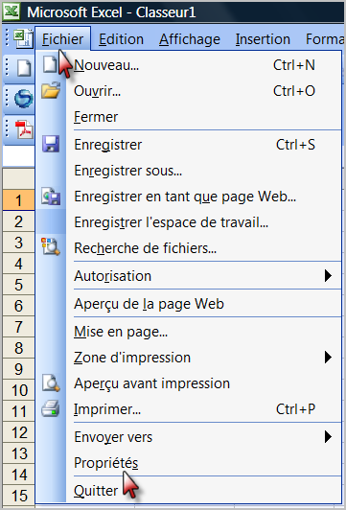Open the Affichage menu
This screenshot has width=346, height=510.
190,39
